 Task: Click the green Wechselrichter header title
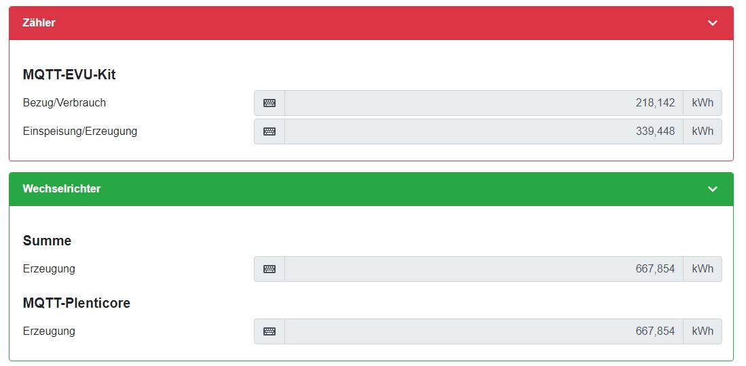(x=62, y=189)
